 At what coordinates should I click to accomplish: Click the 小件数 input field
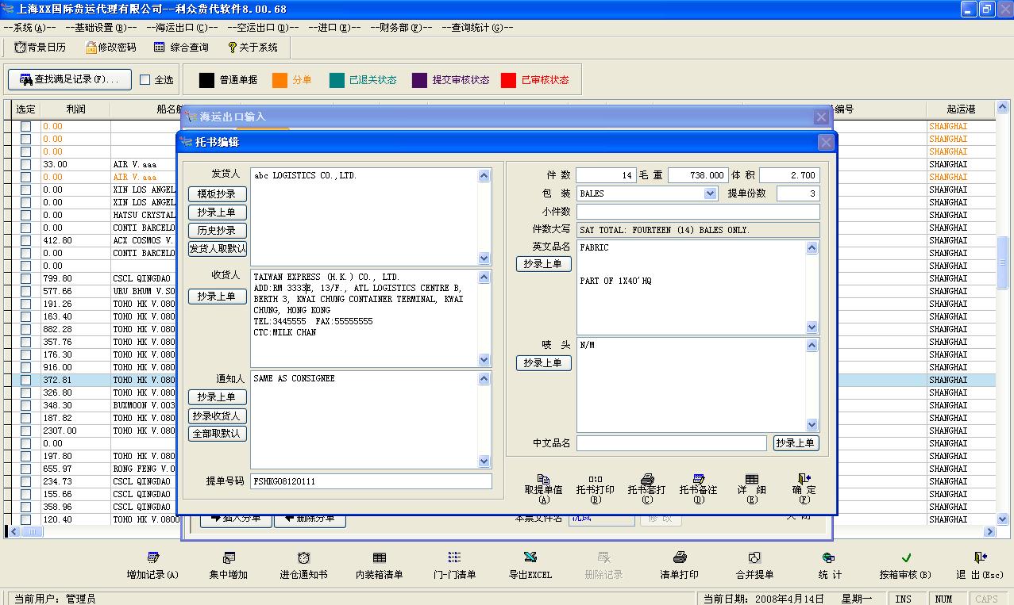pos(698,212)
